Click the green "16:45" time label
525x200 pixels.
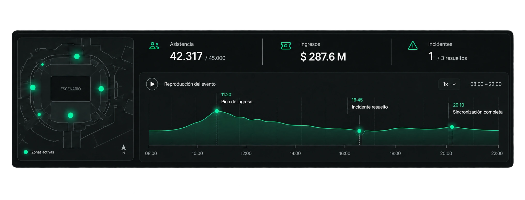(x=357, y=100)
